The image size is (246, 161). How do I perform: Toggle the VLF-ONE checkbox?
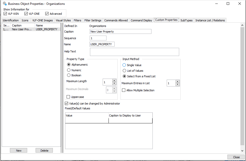point(26,14)
